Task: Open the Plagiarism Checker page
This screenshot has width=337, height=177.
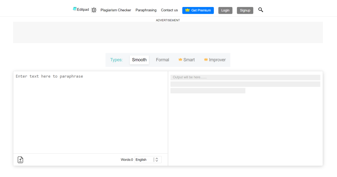Action: click(x=116, y=10)
